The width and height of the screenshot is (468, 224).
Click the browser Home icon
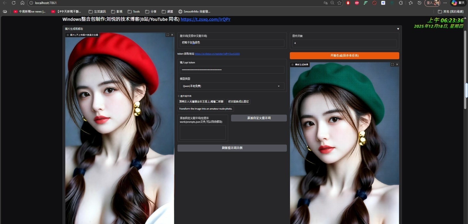pos(22,3)
